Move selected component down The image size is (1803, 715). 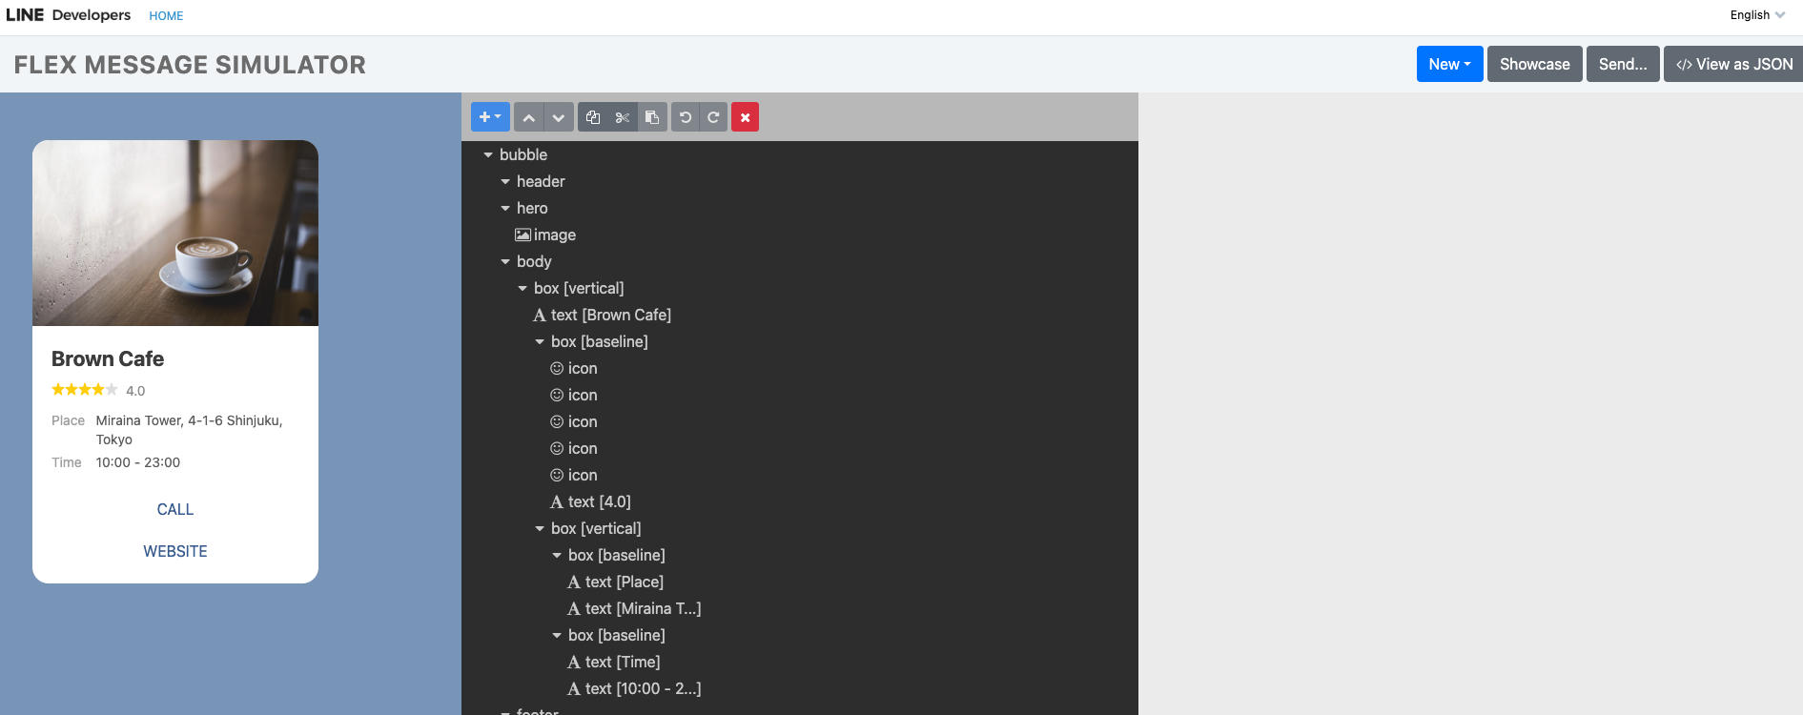pyautogui.click(x=559, y=117)
